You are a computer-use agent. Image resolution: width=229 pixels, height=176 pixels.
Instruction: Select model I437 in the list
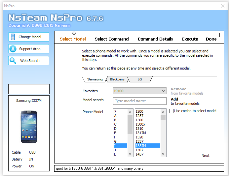(148, 154)
